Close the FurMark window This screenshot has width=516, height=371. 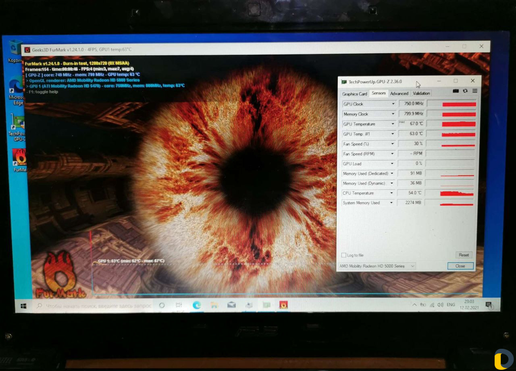pyautogui.click(x=481, y=46)
